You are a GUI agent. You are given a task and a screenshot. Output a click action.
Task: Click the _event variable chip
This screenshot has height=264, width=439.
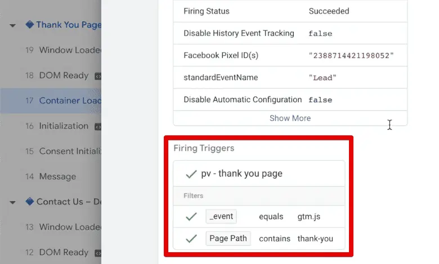pyautogui.click(x=221, y=216)
